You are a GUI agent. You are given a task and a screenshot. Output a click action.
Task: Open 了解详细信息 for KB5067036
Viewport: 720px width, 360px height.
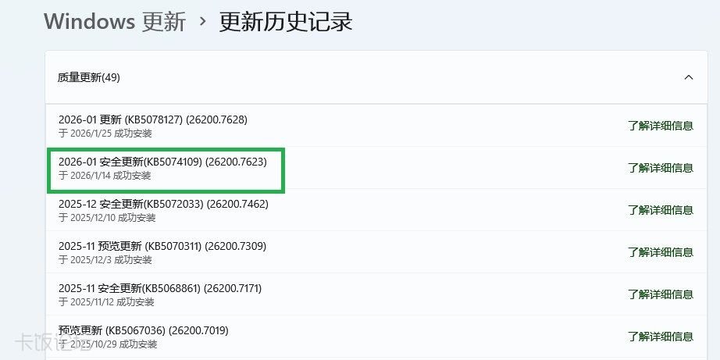(x=660, y=336)
